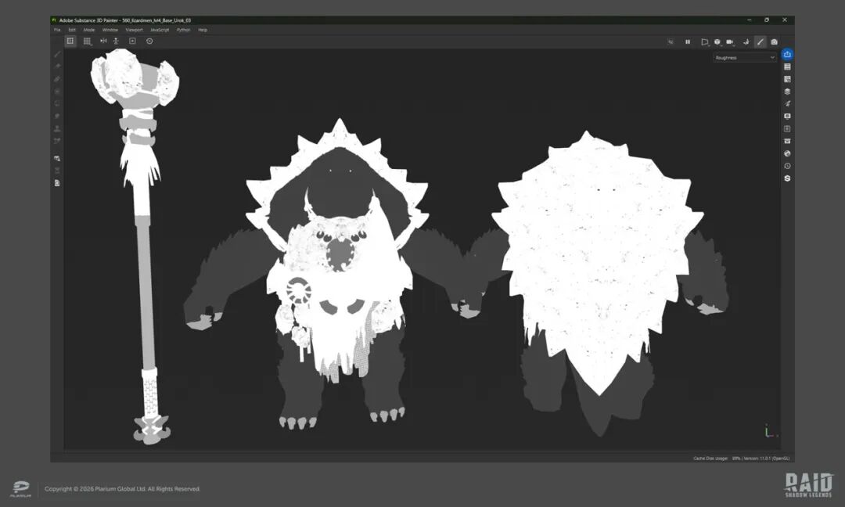
Task: Toggle the mirror symmetry tool
Action: 103,41
